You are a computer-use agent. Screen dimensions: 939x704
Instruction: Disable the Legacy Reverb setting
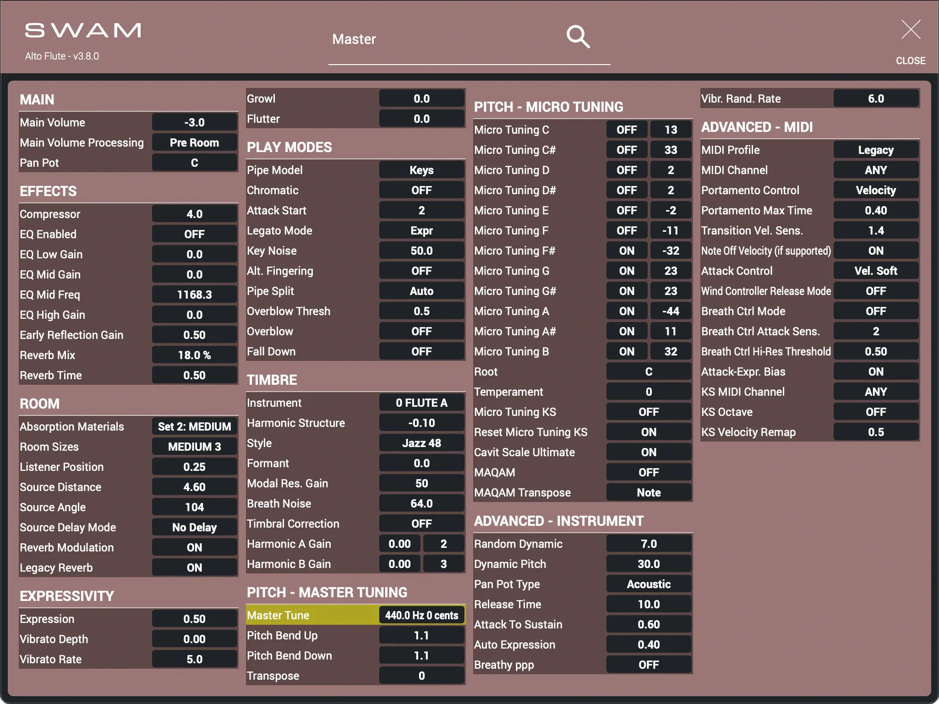194,568
